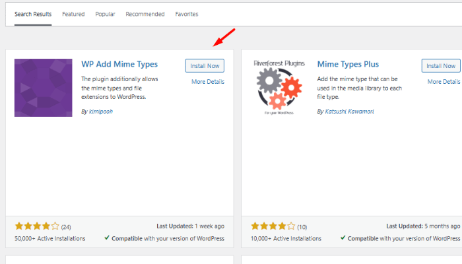Install the Mime Types Plus plugin
Image resolution: width=462 pixels, height=264 pixels.
point(441,65)
